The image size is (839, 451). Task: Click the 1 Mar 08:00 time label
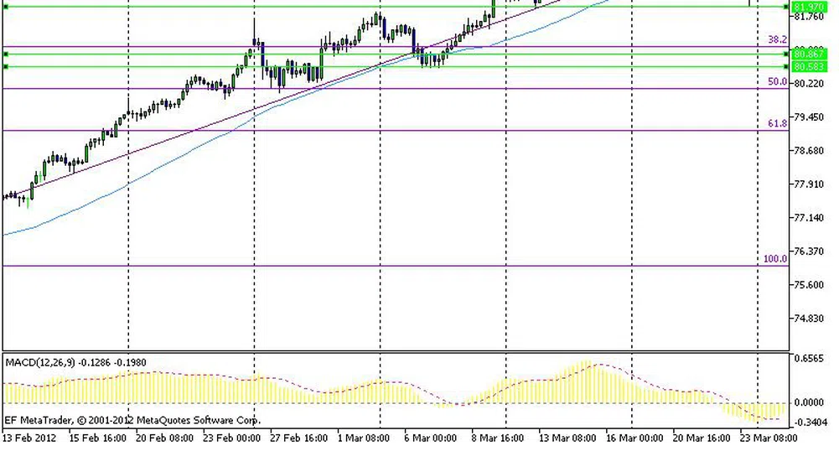(362, 438)
